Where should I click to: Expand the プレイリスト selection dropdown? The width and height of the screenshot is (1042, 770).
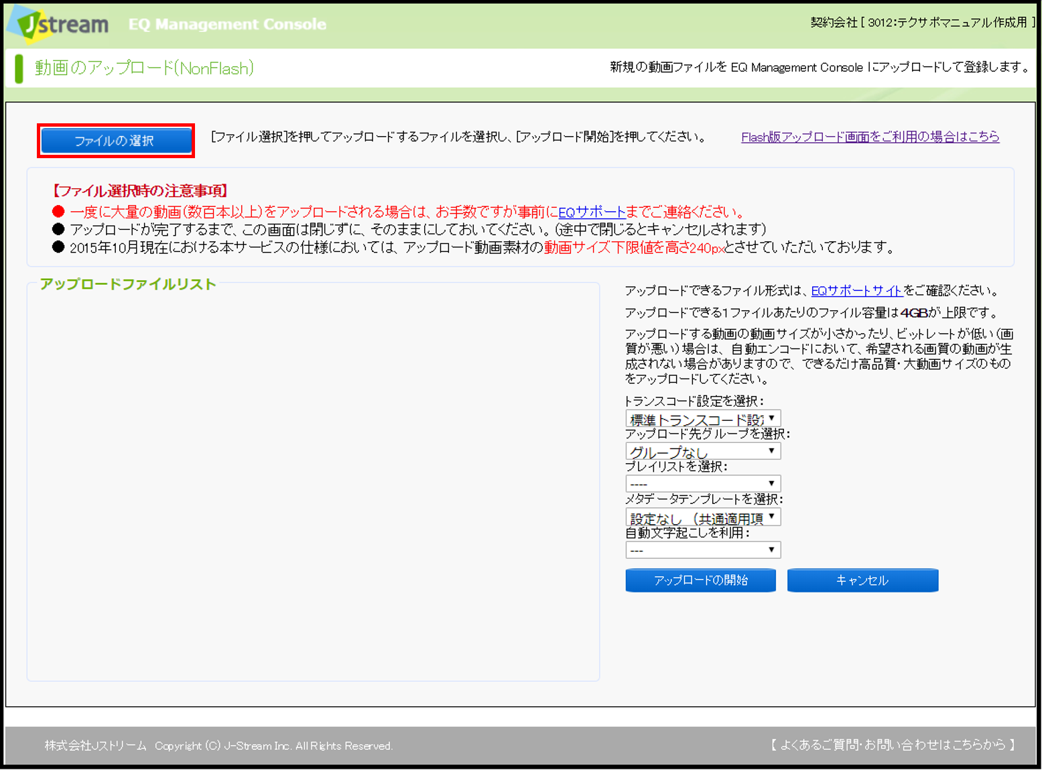[x=702, y=483]
